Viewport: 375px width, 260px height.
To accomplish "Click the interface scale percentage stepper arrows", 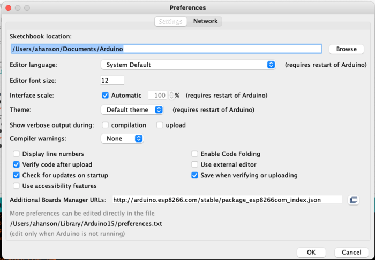I will tap(171, 96).
